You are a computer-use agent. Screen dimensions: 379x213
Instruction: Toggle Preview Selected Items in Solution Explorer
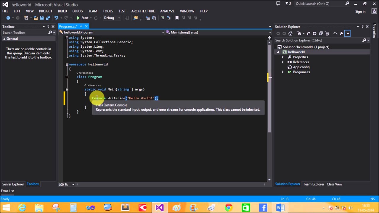coord(347,33)
